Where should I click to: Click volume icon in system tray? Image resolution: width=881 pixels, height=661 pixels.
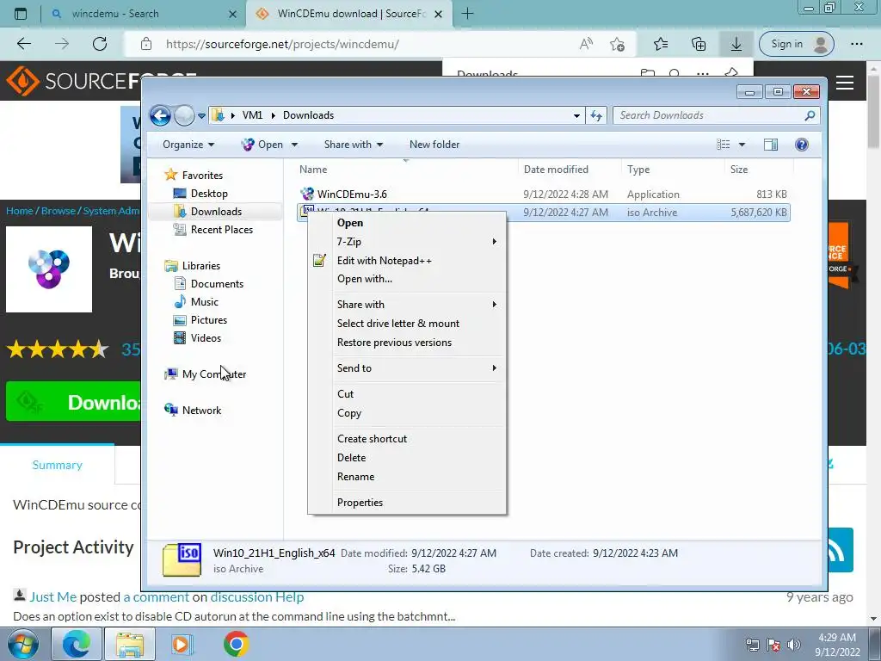[x=794, y=645]
